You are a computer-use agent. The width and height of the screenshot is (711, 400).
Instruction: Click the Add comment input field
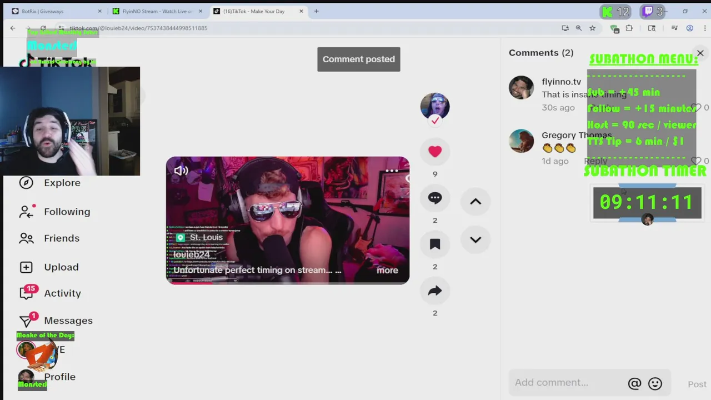568,383
